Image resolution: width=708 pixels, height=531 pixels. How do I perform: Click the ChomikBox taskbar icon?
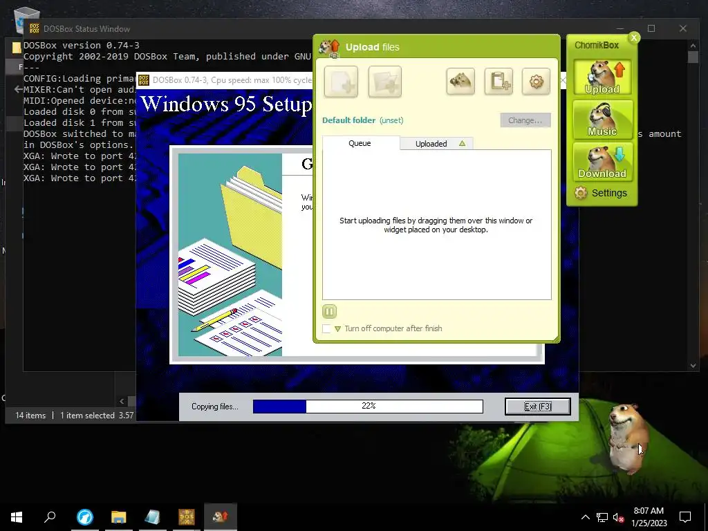pos(221,517)
